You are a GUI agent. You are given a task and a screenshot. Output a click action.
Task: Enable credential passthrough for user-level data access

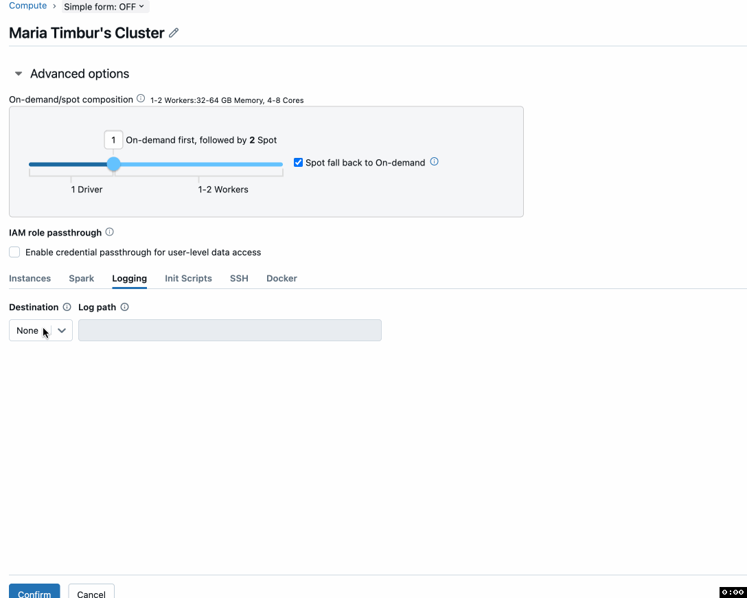(x=14, y=252)
